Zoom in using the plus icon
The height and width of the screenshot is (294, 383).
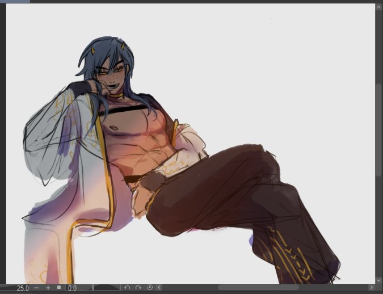point(48,288)
